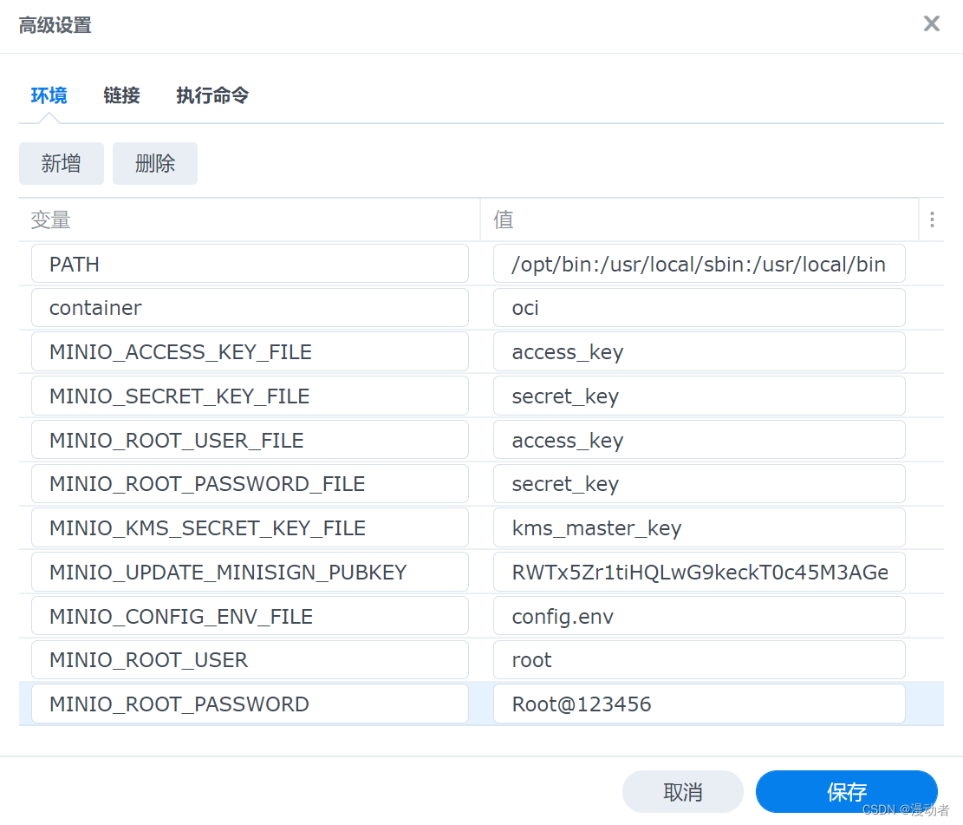Image resolution: width=963 pixels, height=825 pixels.
Task: Open the column options three-dot menu
Action: (x=932, y=219)
